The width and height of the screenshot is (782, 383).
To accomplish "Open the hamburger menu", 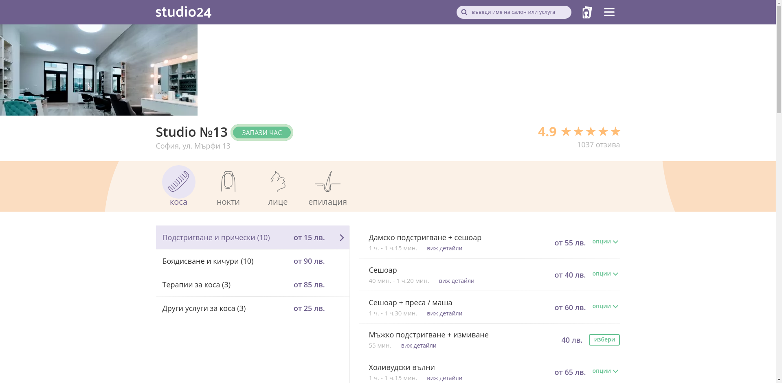I will 609,12.
